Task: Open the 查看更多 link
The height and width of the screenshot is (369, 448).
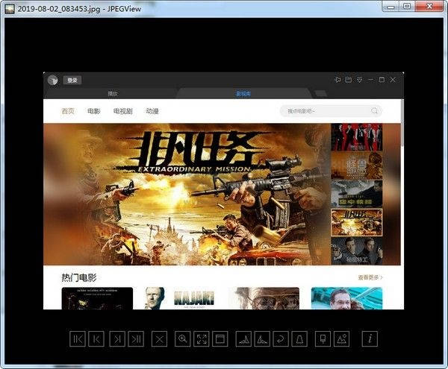Action: (x=370, y=277)
